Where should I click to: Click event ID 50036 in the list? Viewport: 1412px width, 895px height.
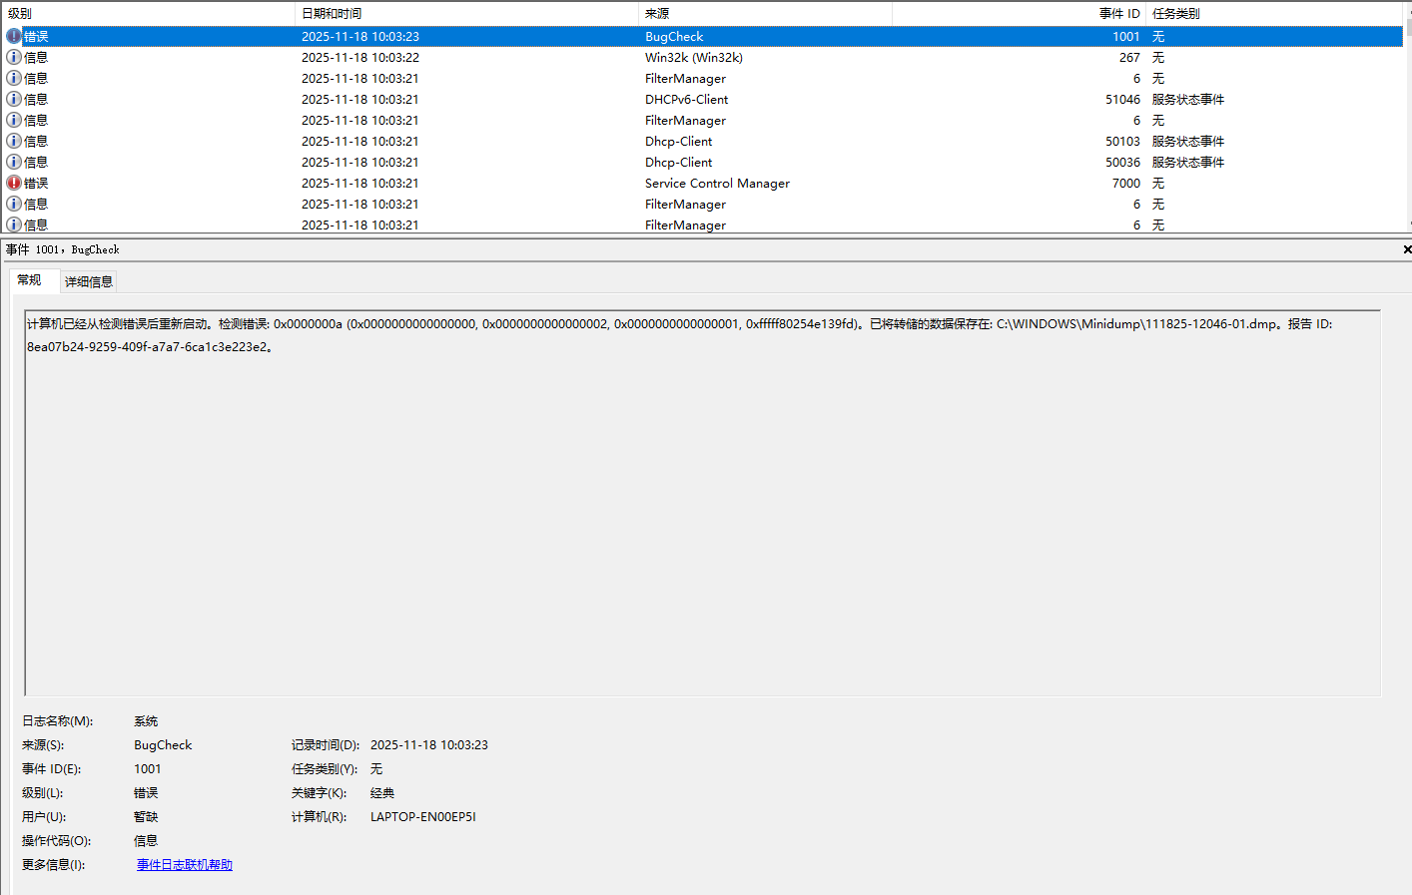coord(1122,162)
